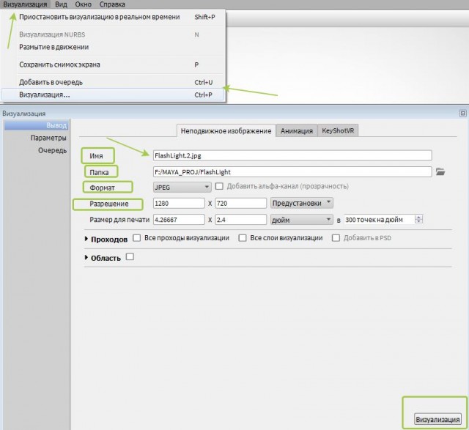Open the 'Предустановки' resolution presets dropdown
The width and height of the screenshot is (469, 430).
point(302,203)
